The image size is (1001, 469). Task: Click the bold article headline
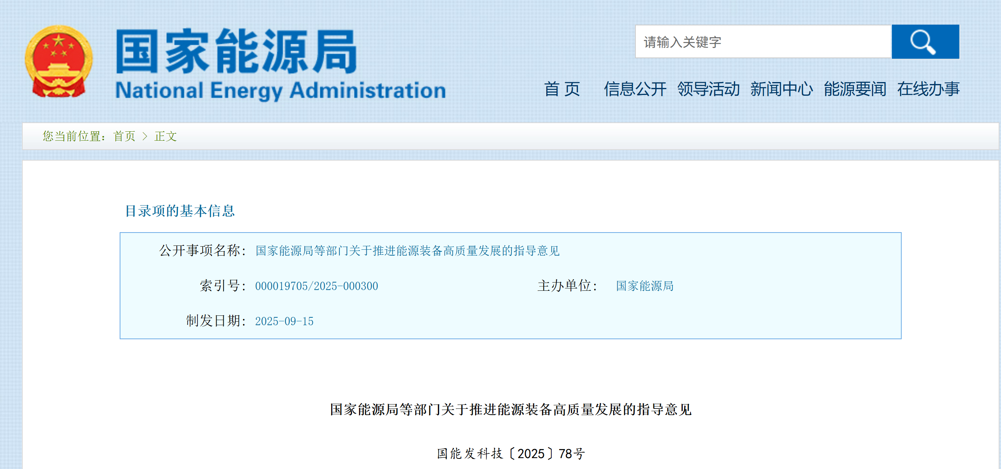pos(511,410)
